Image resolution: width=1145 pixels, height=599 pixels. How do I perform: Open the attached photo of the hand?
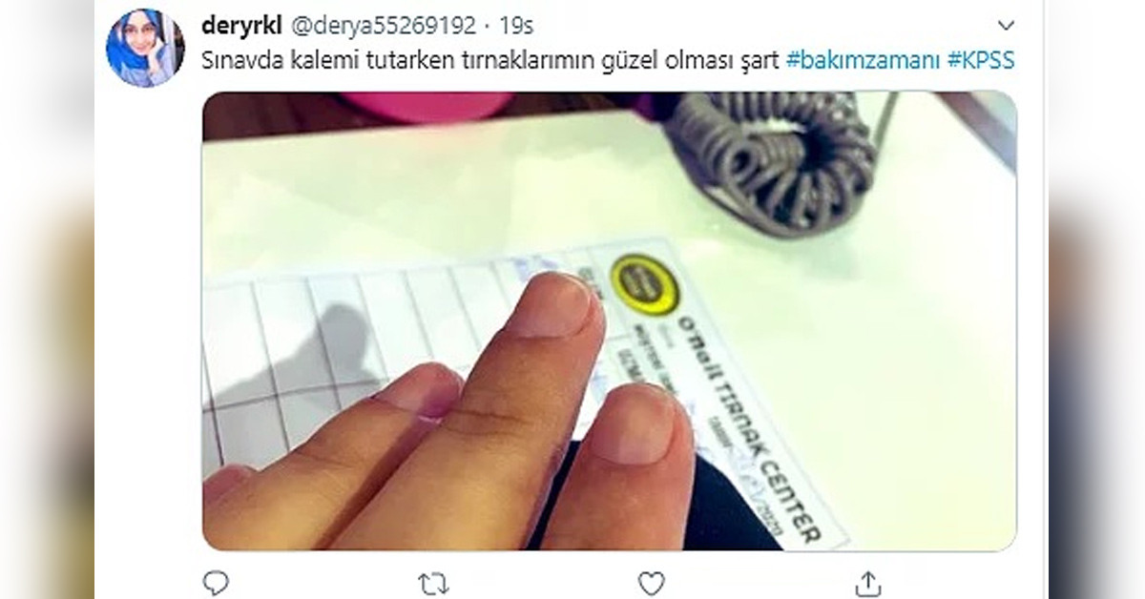point(609,320)
